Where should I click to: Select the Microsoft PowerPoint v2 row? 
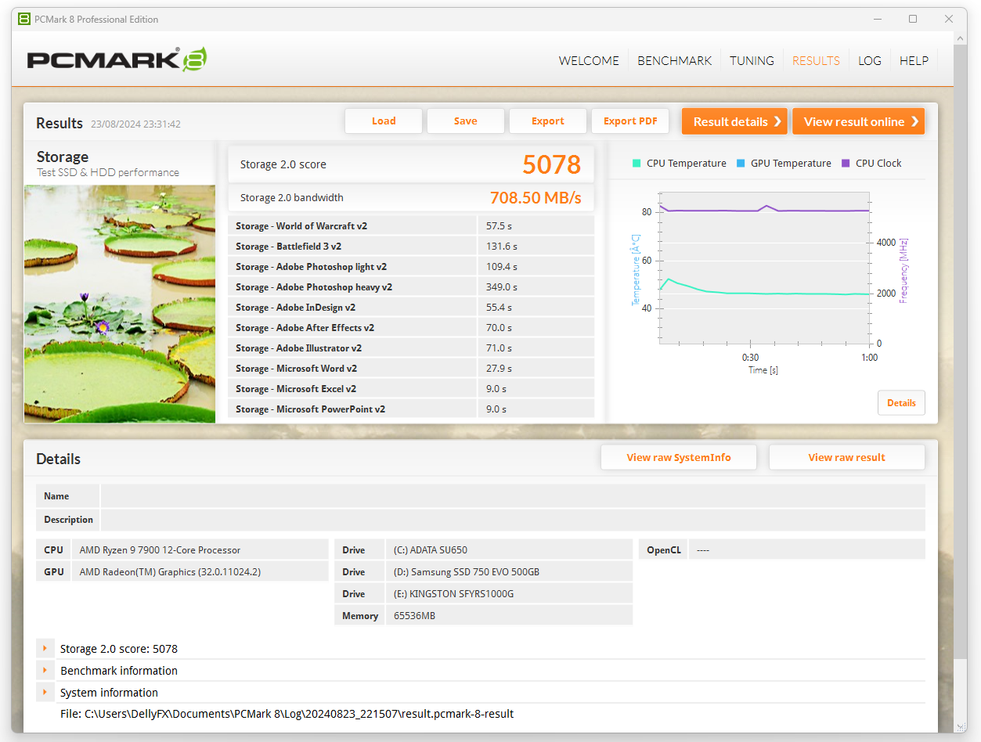411,409
